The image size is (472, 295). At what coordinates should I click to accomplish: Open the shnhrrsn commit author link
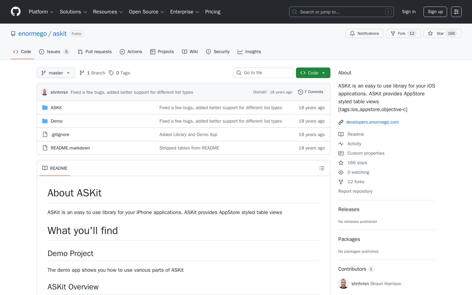(x=59, y=92)
